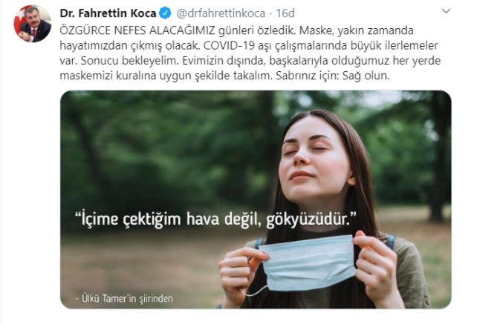Open the @drfahrettinkoca handle link
477x324 pixels.
click(x=221, y=13)
